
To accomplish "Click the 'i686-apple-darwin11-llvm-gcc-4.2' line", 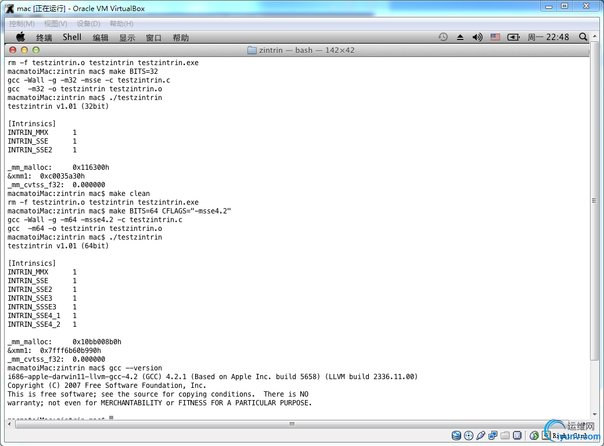I will 213,377.
